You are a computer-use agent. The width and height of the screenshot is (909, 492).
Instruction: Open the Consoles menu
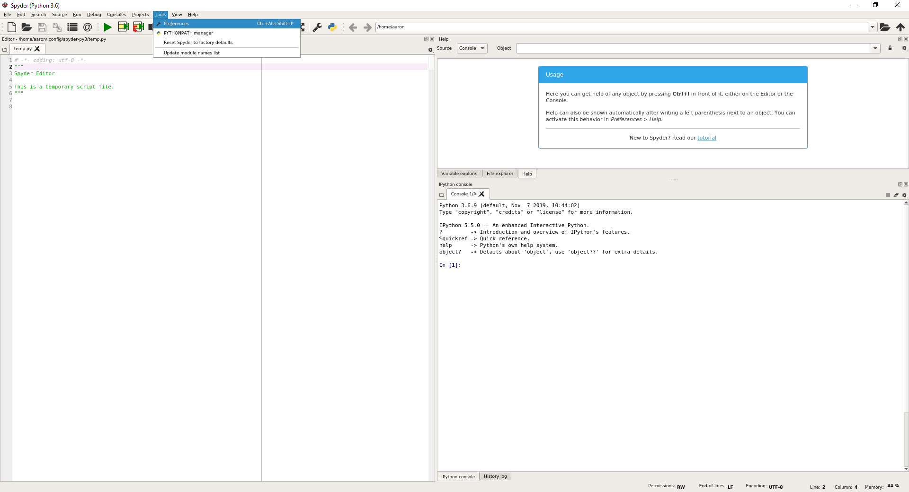(x=116, y=15)
